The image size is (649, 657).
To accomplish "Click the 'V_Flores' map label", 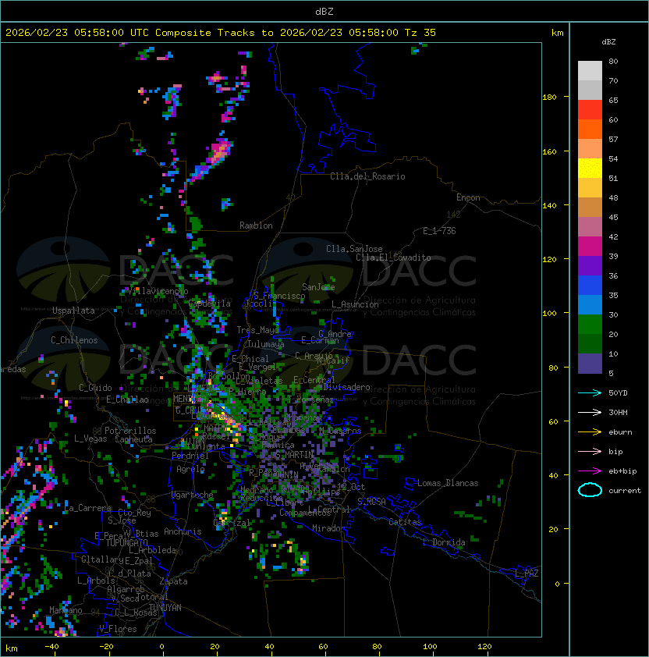I will click(118, 629).
